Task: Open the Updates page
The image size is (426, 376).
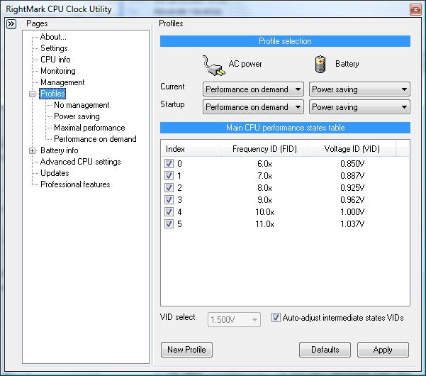Action: click(x=55, y=173)
